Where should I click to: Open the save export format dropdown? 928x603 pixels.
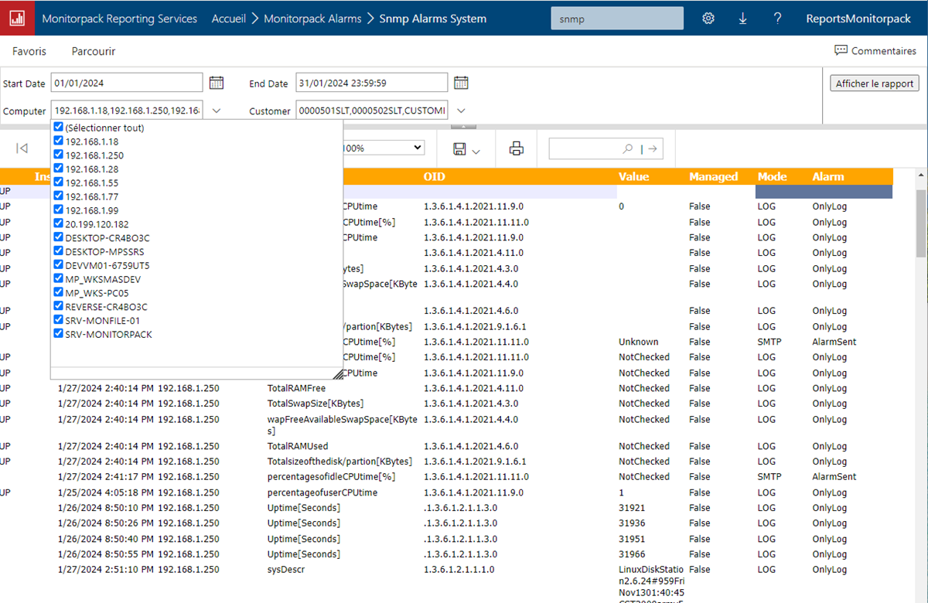point(468,148)
